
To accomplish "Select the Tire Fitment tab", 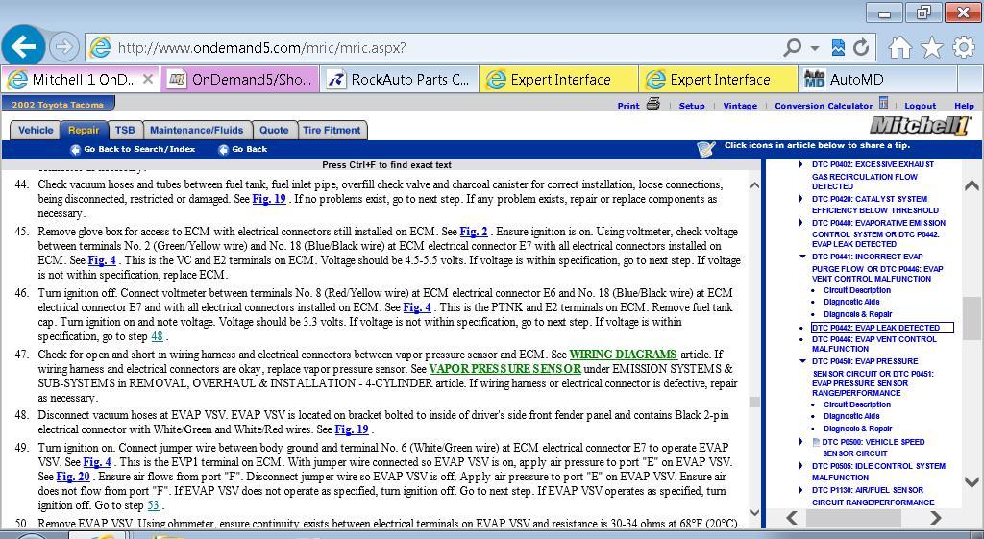I will [332, 130].
